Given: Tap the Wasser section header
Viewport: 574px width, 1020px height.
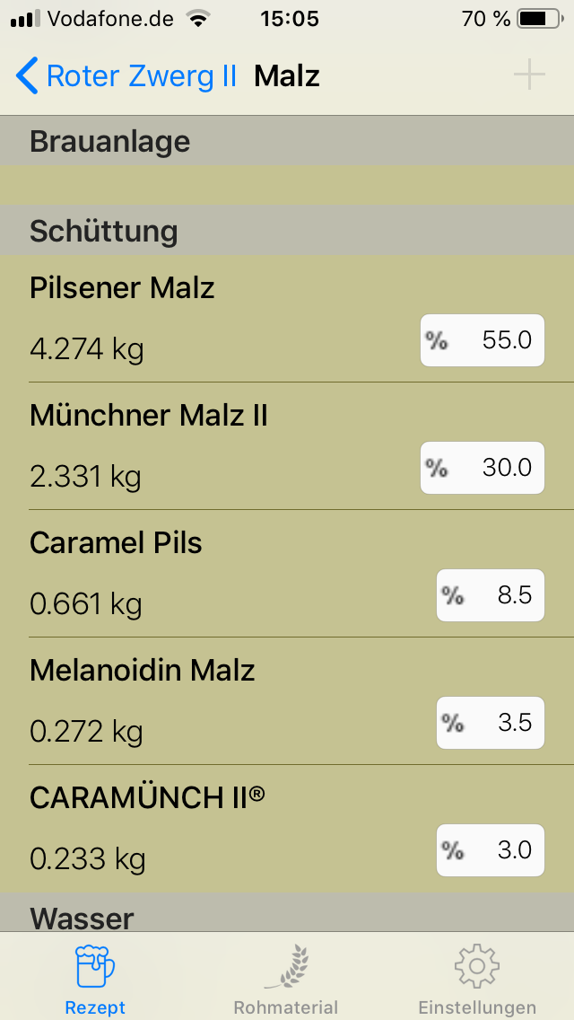Looking at the screenshot, I should click(287, 916).
